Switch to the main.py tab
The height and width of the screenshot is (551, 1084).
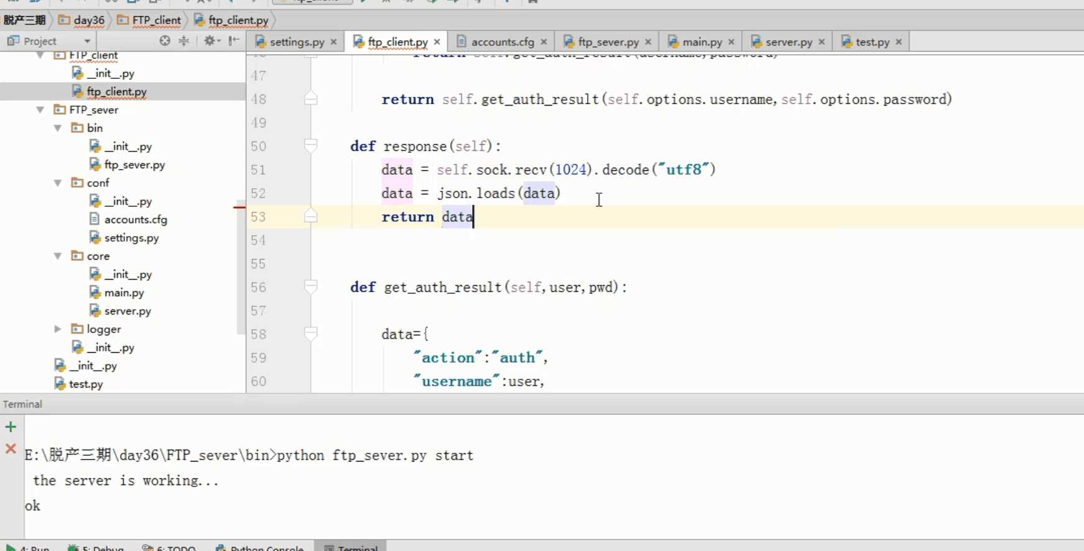pyautogui.click(x=701, y=42)
